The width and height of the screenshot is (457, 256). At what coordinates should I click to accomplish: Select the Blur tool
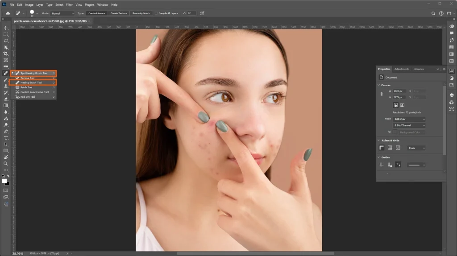pyautogui.click(x=5, y=112)
